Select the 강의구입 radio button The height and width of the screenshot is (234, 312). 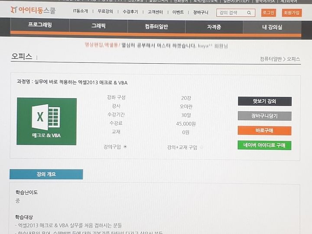125,147
